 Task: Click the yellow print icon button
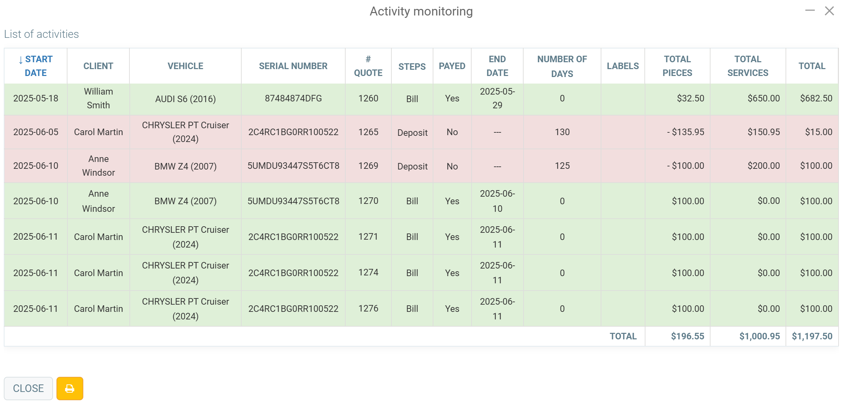point(70,388)
